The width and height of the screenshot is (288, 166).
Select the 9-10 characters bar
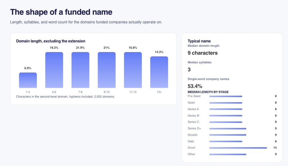tap(107, 70)
